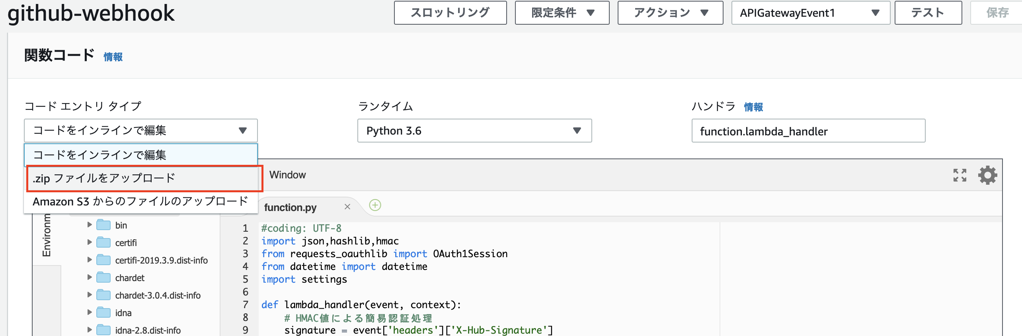Viewport: 1022px width, 336px height.
Task: Click code line 'import settings'
Action: coord(304,279)
